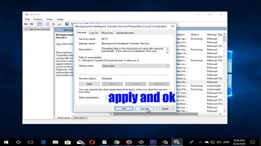The width and height of the screenshot is (261, 146).
Task: Launch Google Chrome from taskbar
Action: [117, 142]
